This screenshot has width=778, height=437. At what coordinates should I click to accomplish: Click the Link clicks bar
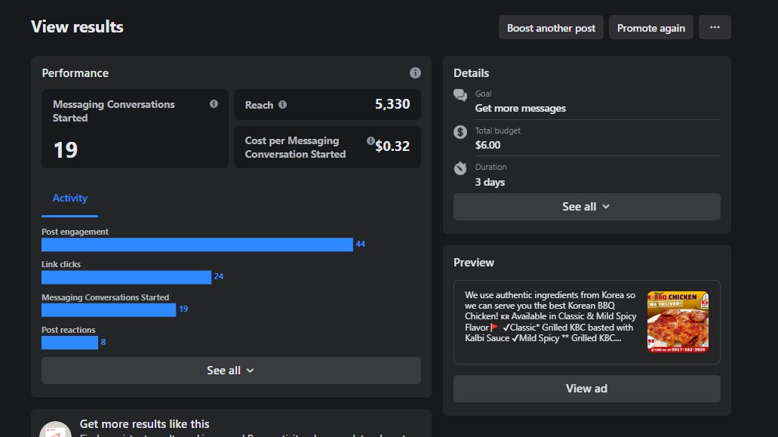[x=126, y=277]
